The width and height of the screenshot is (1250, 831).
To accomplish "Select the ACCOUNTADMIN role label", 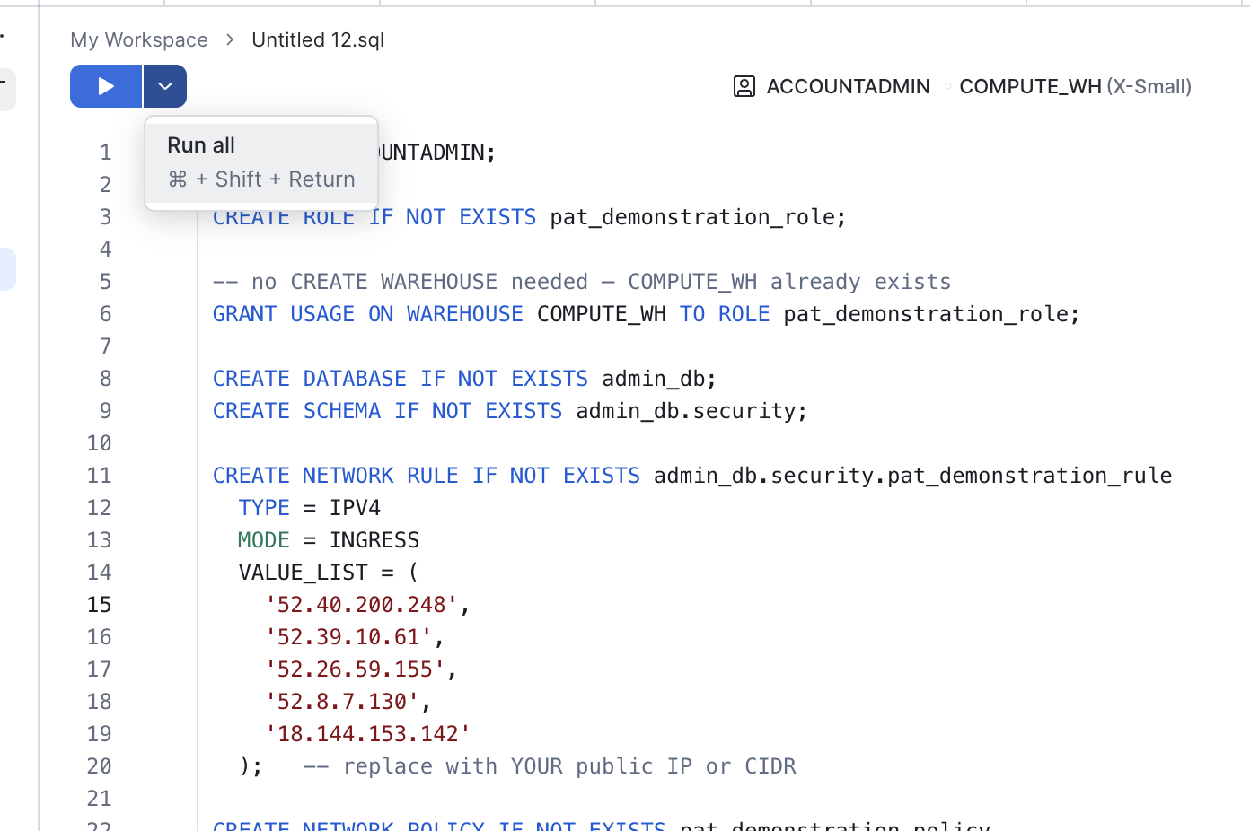I will pos(848,86).
